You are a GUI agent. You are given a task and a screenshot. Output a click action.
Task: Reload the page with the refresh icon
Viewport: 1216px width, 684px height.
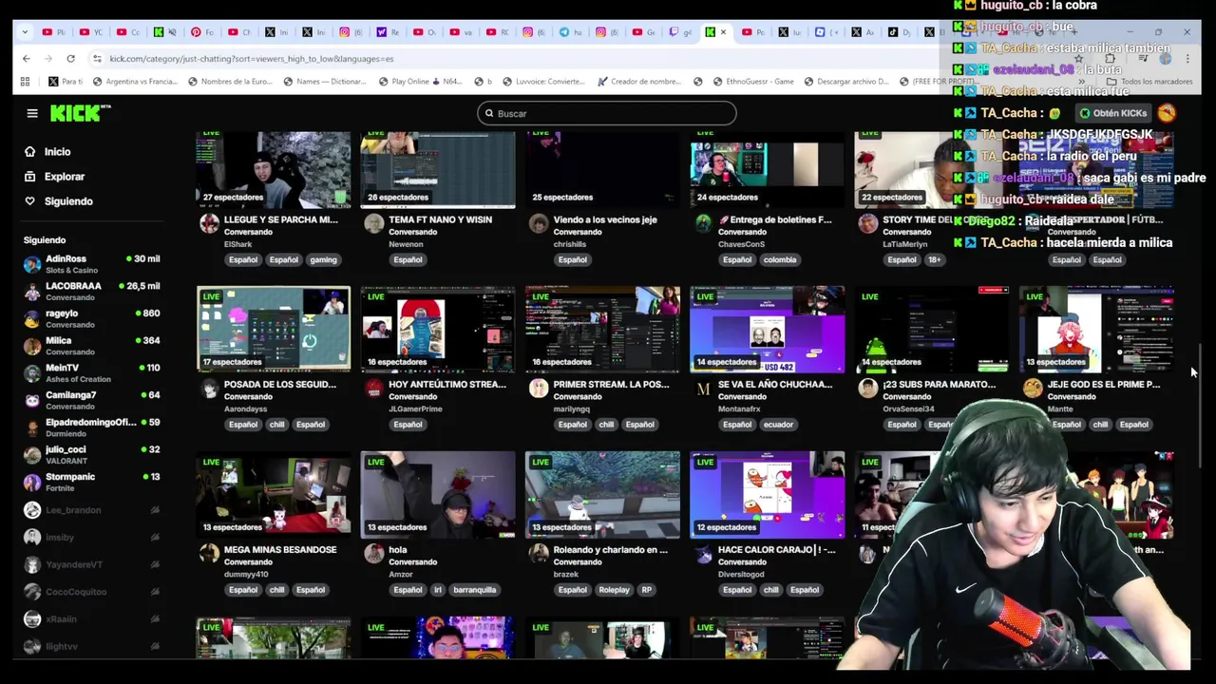click(70, 59)
